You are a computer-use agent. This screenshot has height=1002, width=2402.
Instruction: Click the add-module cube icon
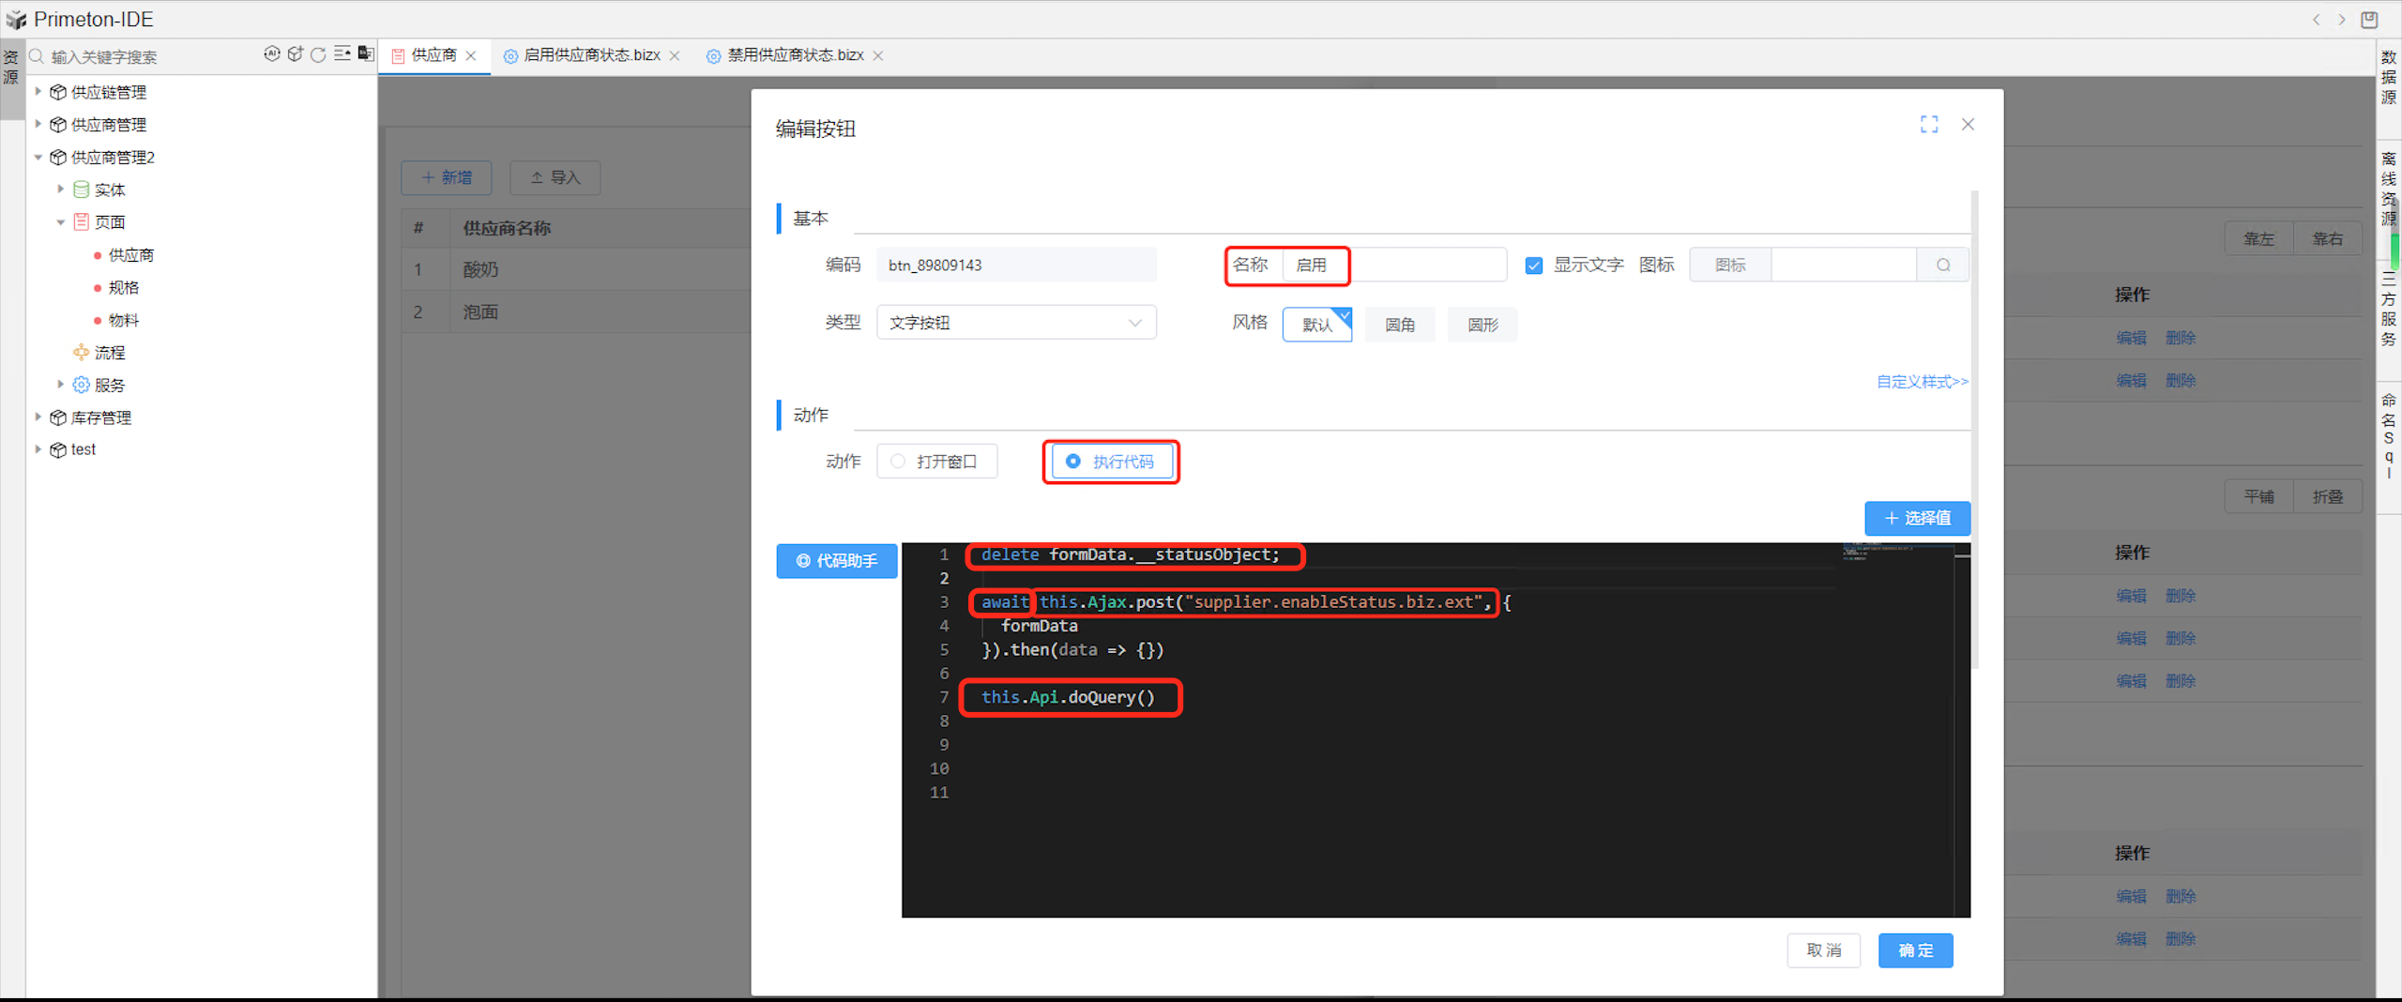[295, 54]
